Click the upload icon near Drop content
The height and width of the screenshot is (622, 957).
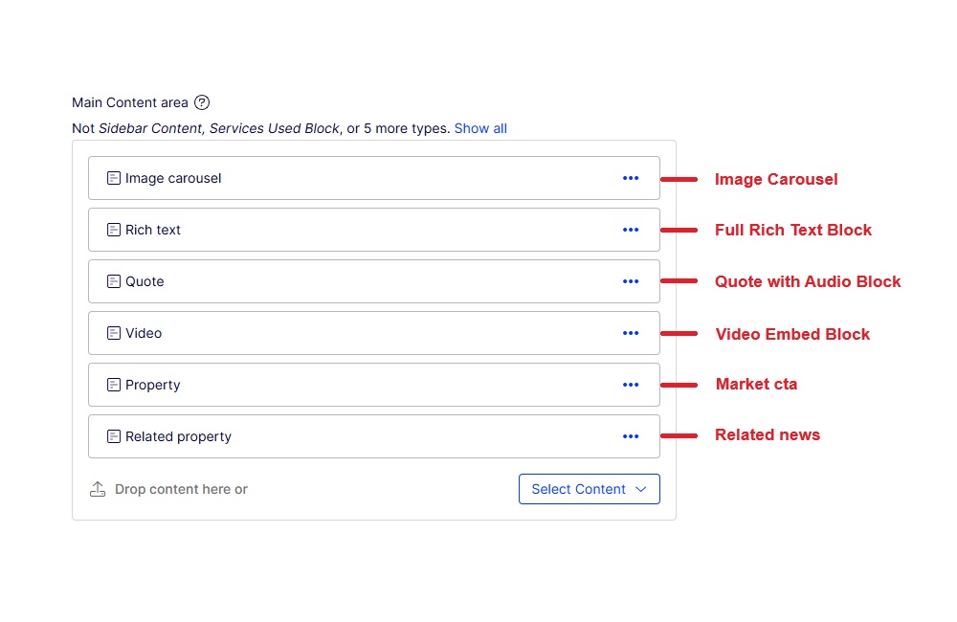click(98, 489)
